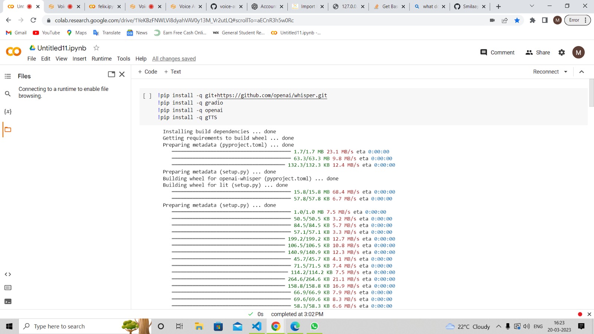Open a new browser tab

[x=498, y=6]
